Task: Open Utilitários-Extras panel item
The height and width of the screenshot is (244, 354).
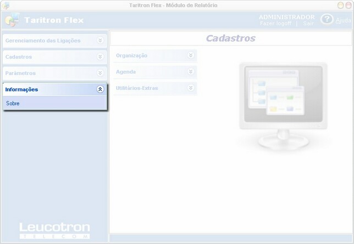Action: click(x=155, y=88)
